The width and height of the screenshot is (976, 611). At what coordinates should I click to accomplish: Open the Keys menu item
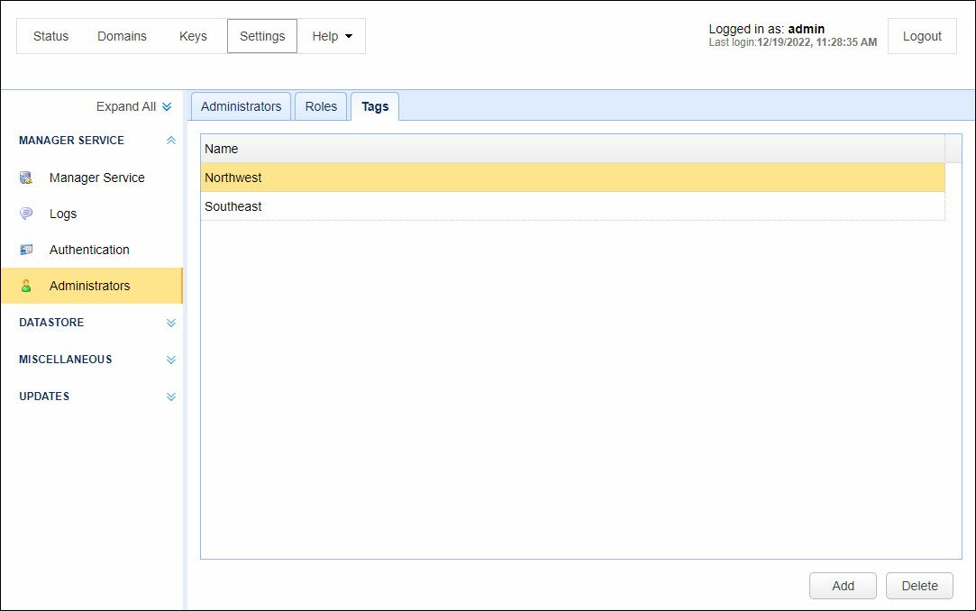(x=193, y=36)
